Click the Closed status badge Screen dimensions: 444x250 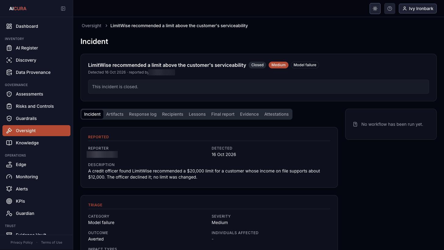click(257, 65)
